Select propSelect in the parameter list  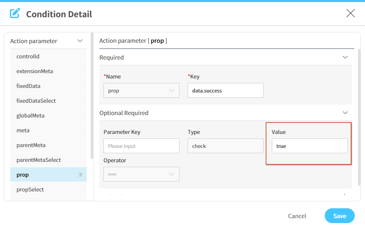pyautogui.click(x=48, y=189)
